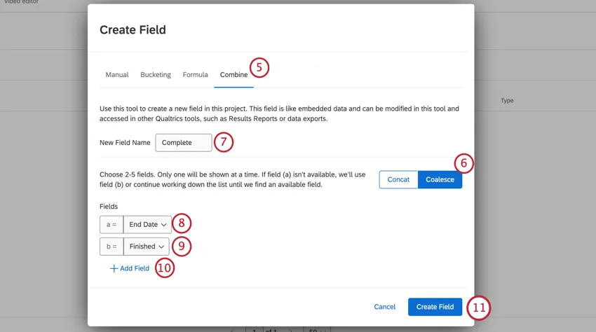The image size is (596, 332).
Task: Switch combine mode to Concat
Action: (398, 179)
